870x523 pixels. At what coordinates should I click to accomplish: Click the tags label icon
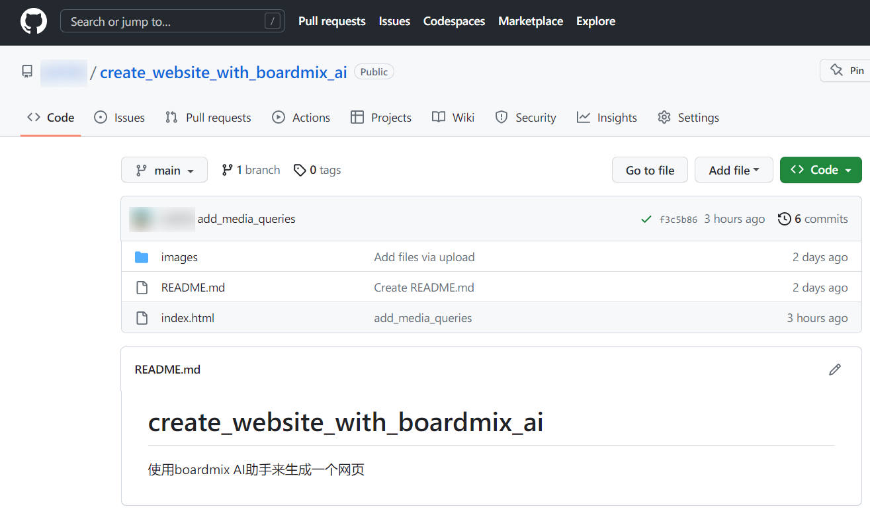coord(300,171)
